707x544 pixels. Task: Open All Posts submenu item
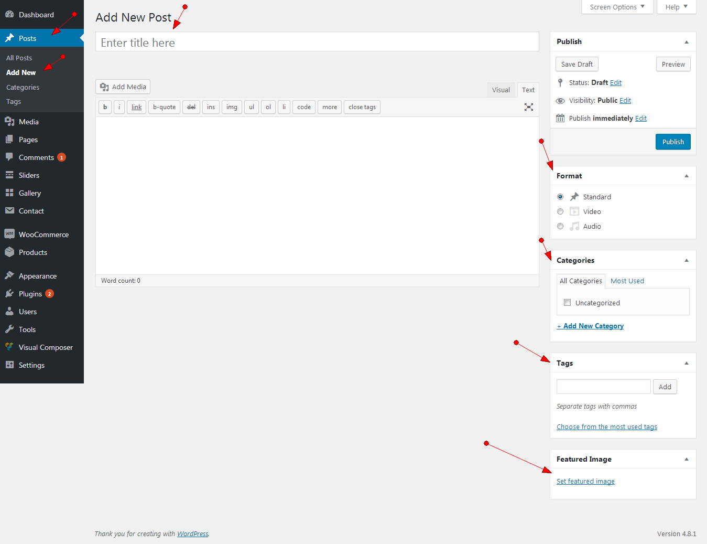click(x=19, y=58)
